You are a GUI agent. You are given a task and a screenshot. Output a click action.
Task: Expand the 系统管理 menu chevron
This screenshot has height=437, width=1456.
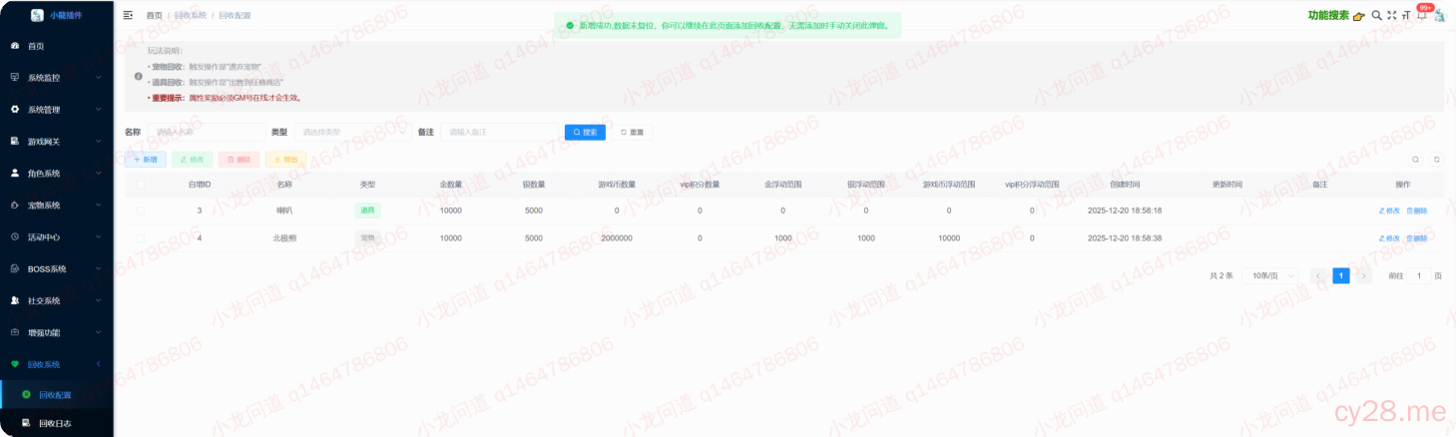(98, 109)
